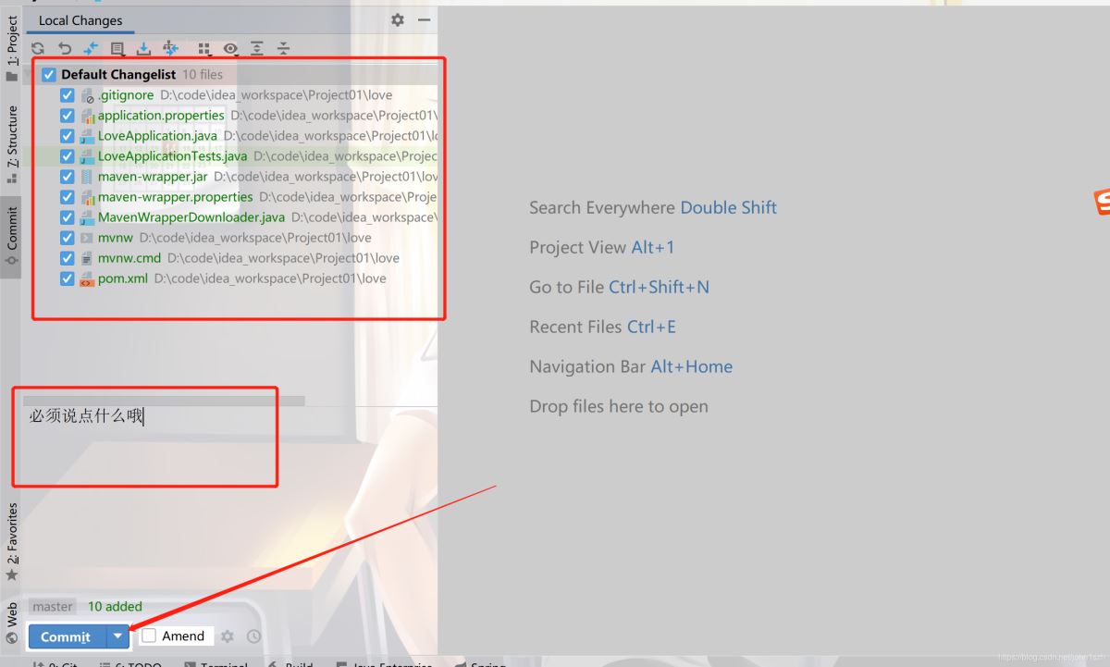
Task: Click the Expand All icon
Action: click(x=257, y=48)
